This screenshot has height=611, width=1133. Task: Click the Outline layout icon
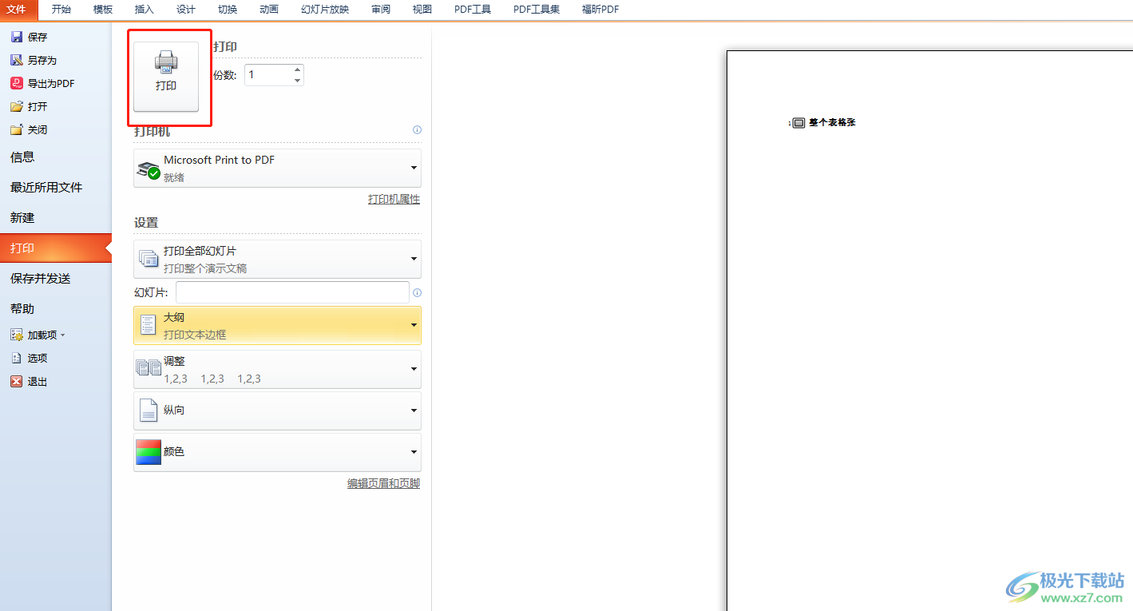[x=149, y=325]
